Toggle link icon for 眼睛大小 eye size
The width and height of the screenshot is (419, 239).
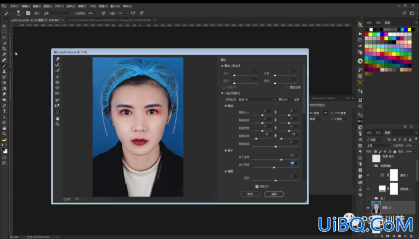[276, 112]
